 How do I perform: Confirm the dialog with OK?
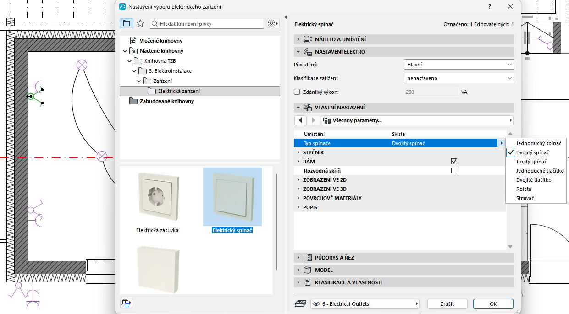493,303
